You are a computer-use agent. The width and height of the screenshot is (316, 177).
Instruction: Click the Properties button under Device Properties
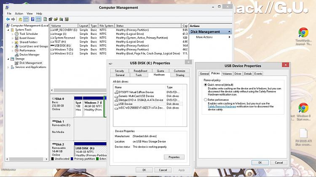coord(174,157)
